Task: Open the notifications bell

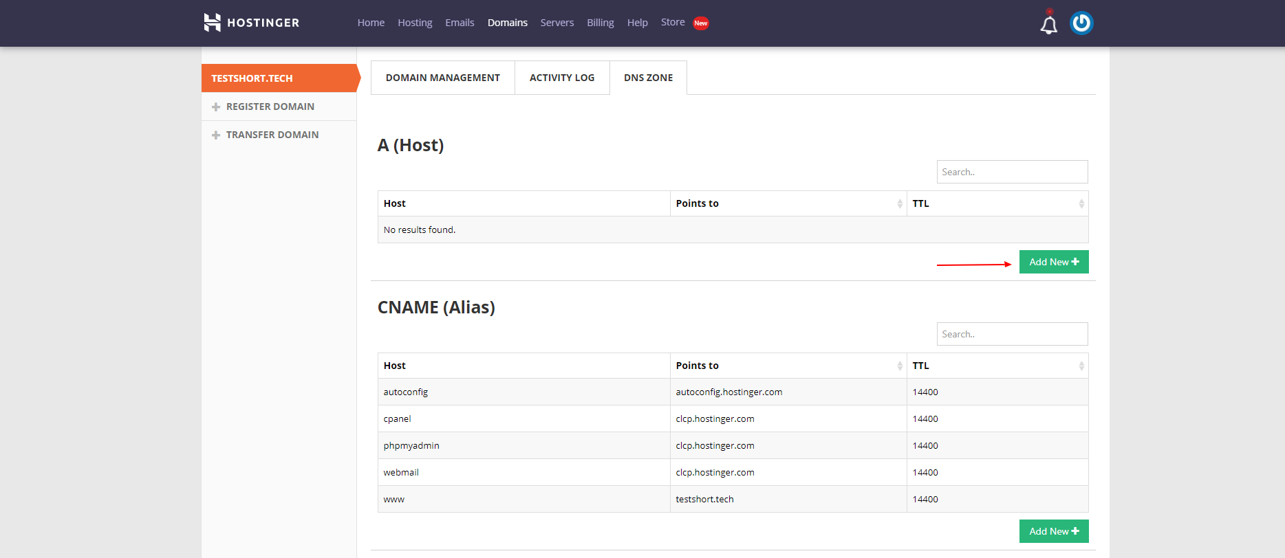Action: pyautogui.click(x=1048, y=24)
